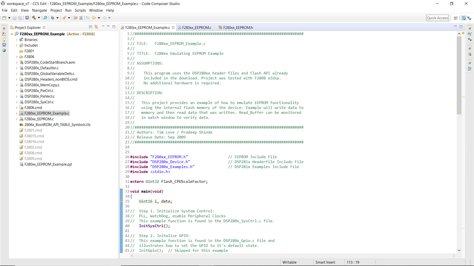The height and width of the screenshot is (266, 474).
Task: Click the Outline view icon in right trim
Action: (470, 69)
